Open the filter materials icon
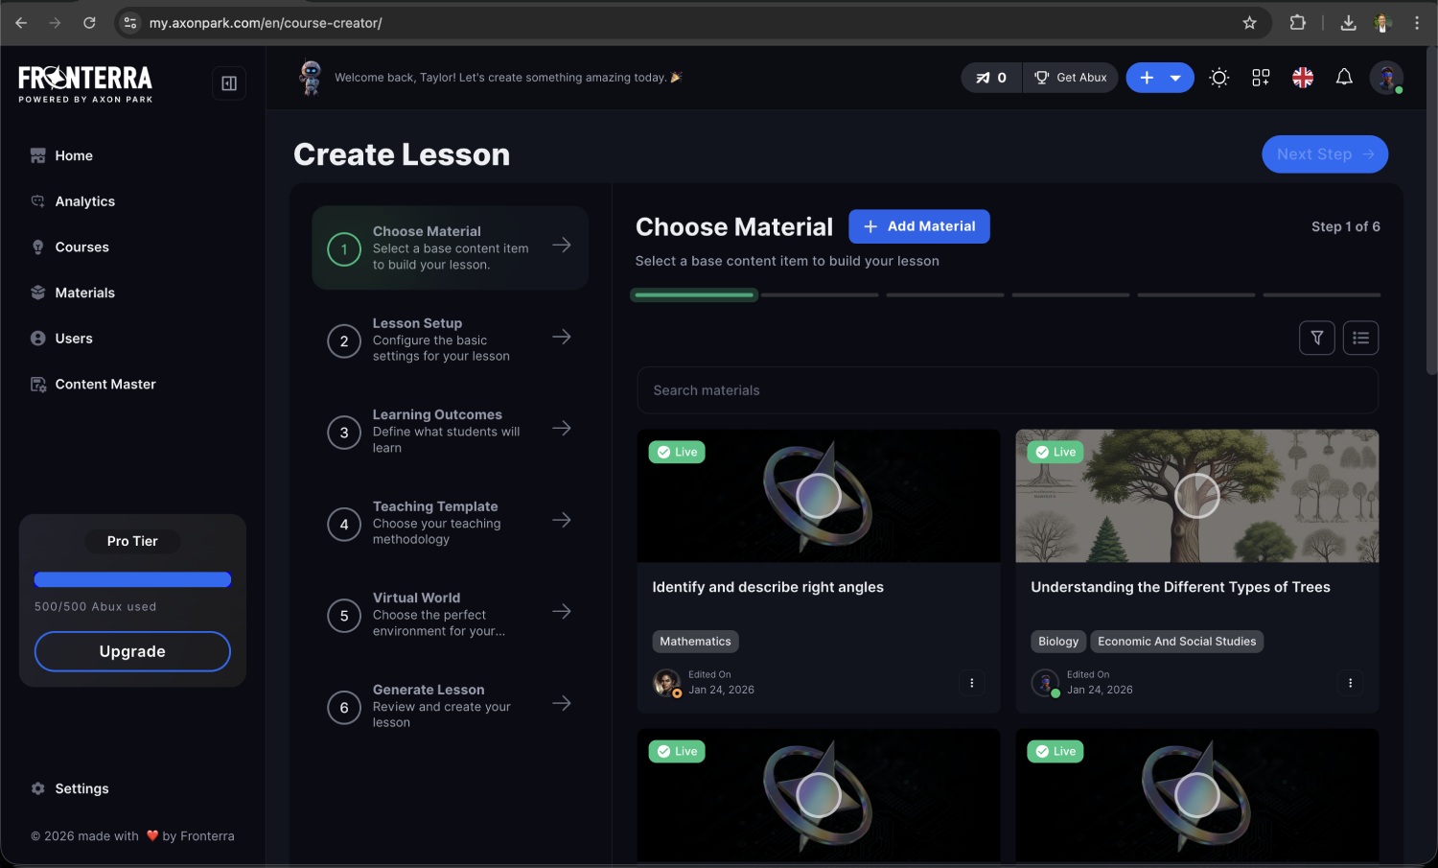The width and height of the screenshot is (1438, 868). (1316, 338)
